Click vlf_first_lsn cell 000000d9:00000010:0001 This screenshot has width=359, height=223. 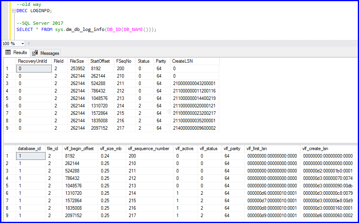tap(272, 216)
